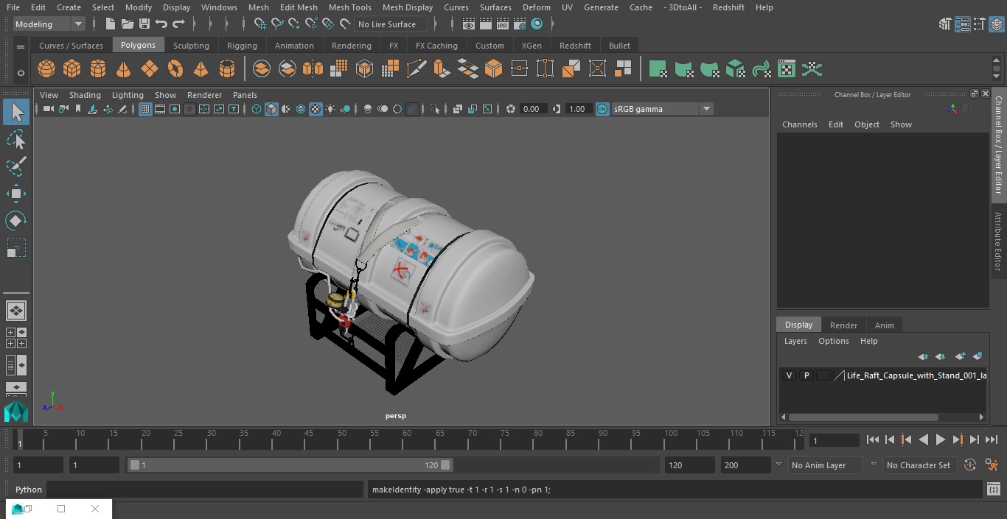Click the Bridge shelf icon
1007x519 pixels.
(x=468, y=69)
